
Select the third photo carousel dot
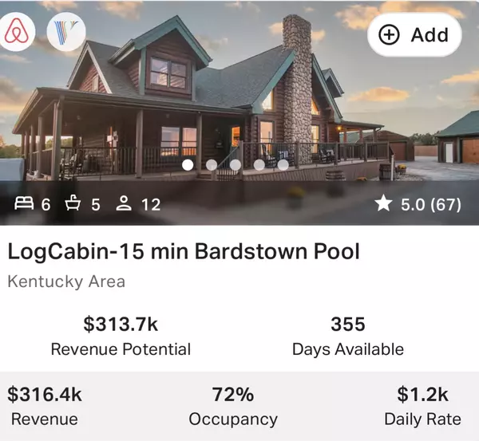[236, 165]
